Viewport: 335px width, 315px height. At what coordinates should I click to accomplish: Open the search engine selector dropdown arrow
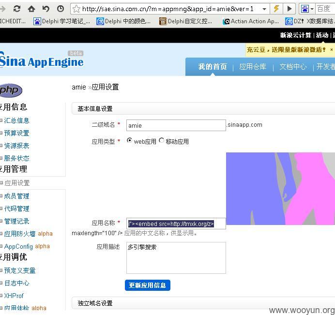click(312, 9)
